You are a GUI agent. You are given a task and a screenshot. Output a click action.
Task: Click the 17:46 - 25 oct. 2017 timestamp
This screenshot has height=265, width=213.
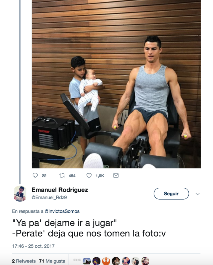tap(33, 246)
